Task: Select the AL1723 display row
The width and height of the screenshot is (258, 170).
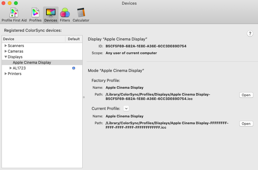Action: point(42,68)
